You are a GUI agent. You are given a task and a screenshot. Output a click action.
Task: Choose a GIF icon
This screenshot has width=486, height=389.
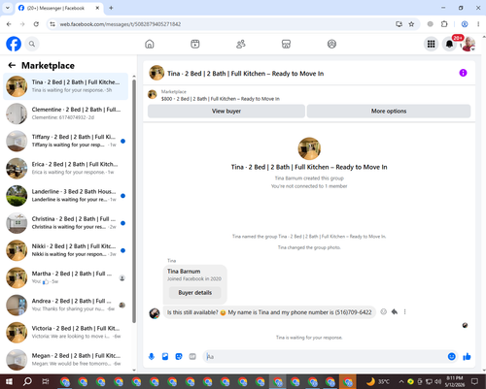(192, 356)
